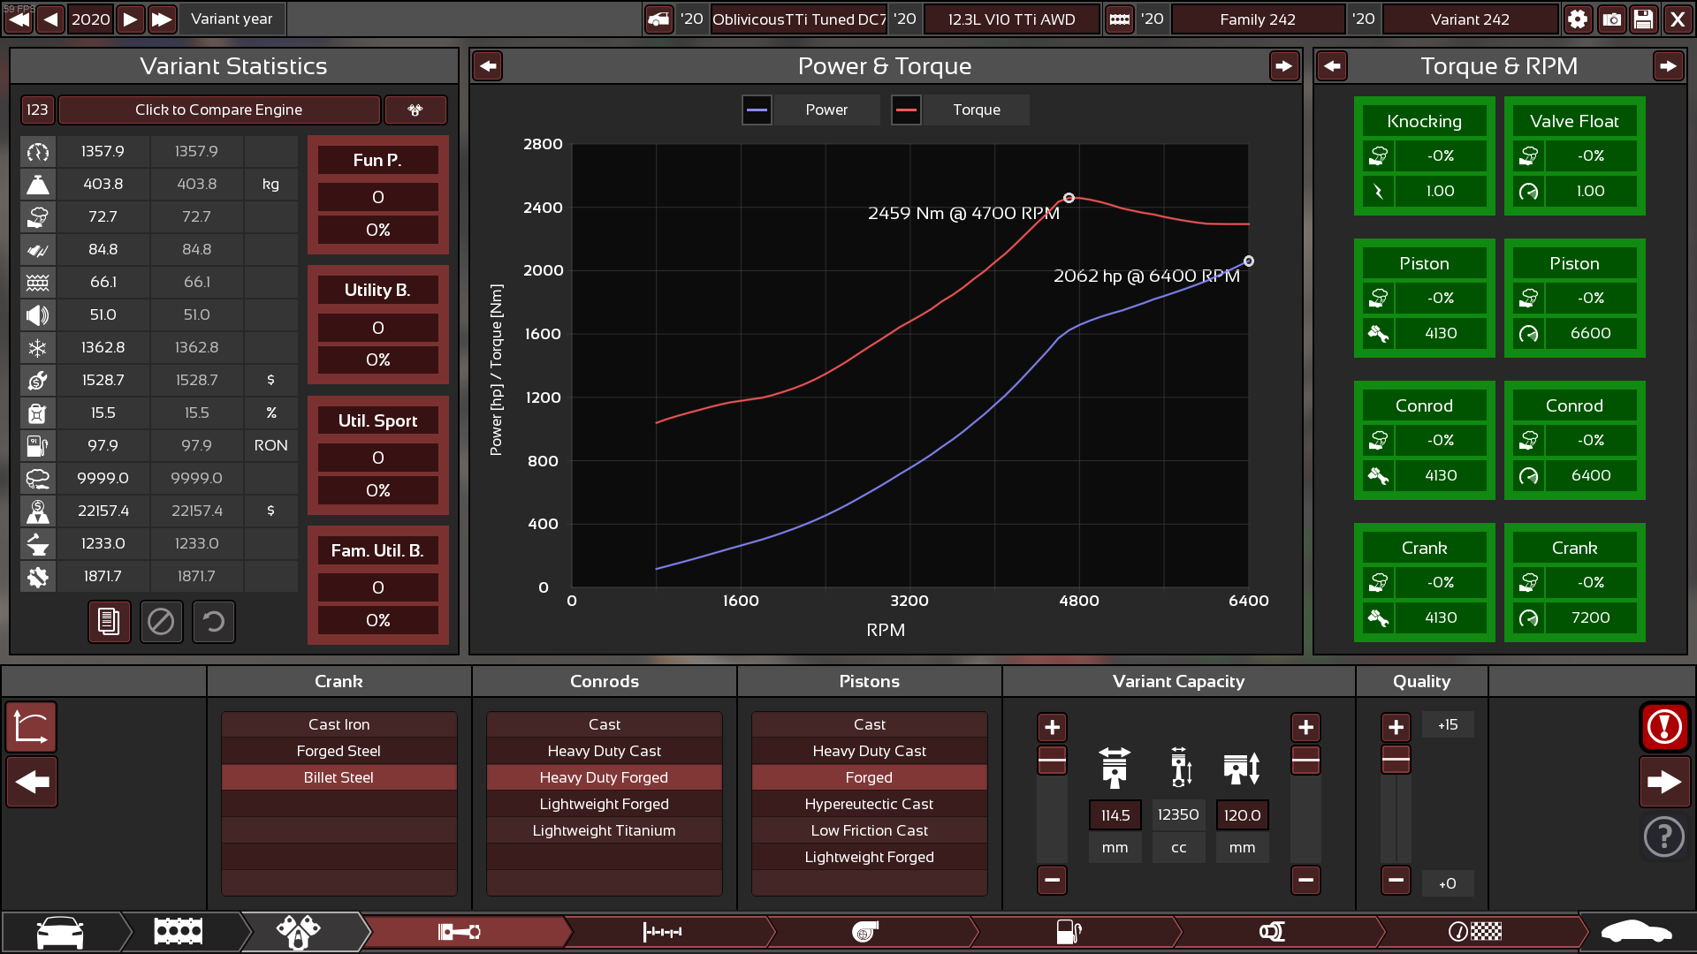The image size is (1697, 954).
Task: Increase bore with plus button
Action: pyautogui.click(x=1052, y=727)
